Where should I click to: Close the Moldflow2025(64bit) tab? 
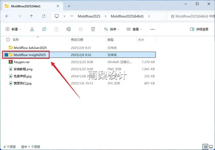[58, 6]
